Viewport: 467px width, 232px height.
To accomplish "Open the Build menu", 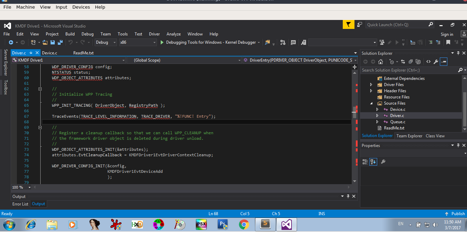I will pos(70,34).
